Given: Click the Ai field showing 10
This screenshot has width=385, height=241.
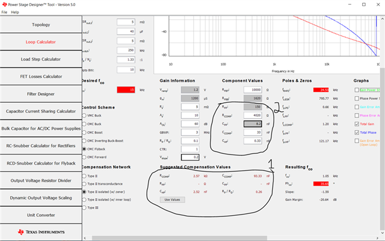Looking at the screenshot, I should pyautogui.click(x=190, y=115).
